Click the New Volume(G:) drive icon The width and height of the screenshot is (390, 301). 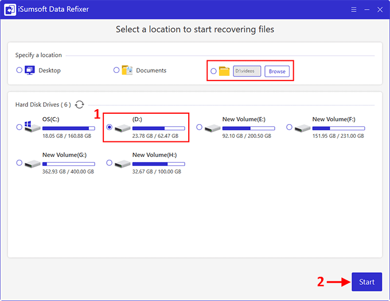coord(33,164)
